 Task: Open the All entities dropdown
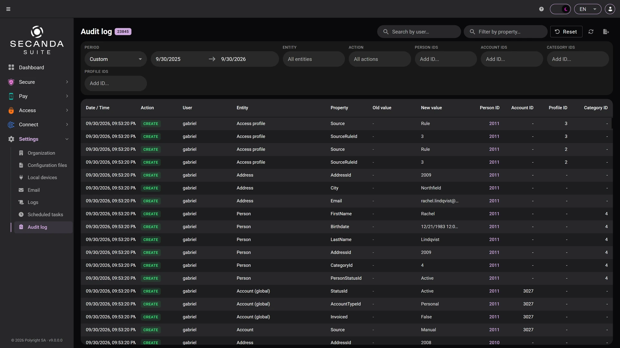[x=314, y=59]
